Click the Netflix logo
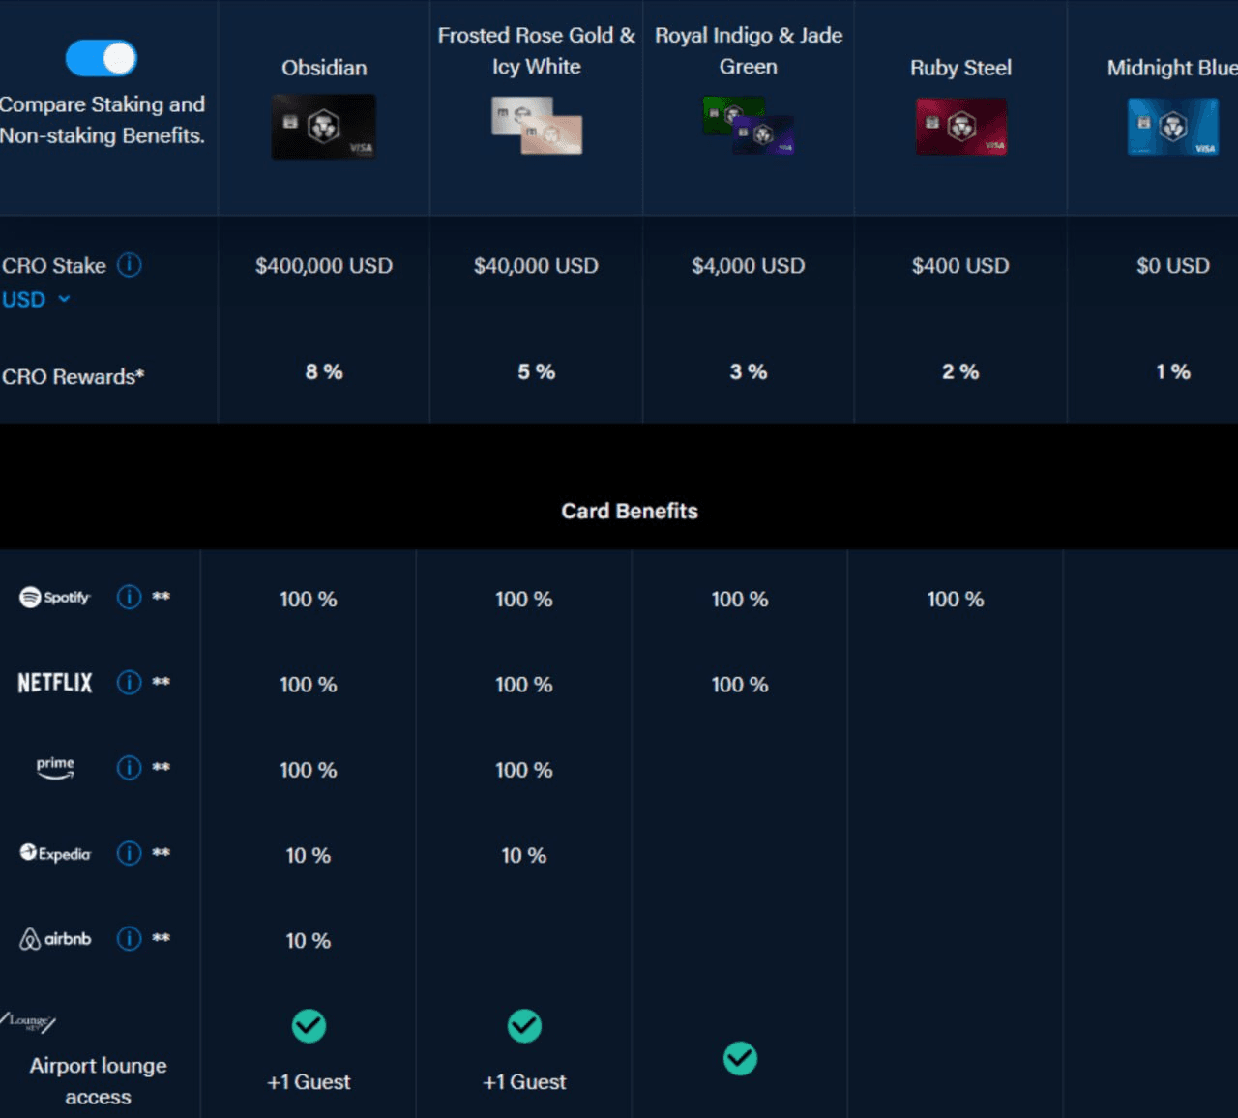The height and width of the screenshot is (1118, 1238). 55,683
